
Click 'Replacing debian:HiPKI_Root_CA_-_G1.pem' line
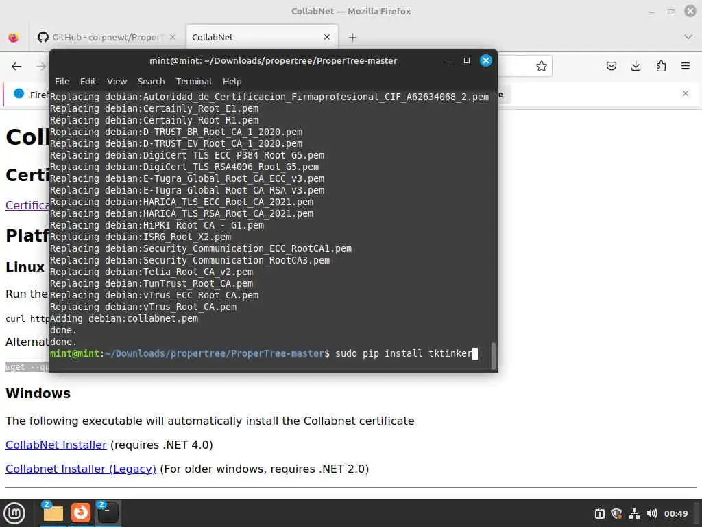[x=157, y=225]
